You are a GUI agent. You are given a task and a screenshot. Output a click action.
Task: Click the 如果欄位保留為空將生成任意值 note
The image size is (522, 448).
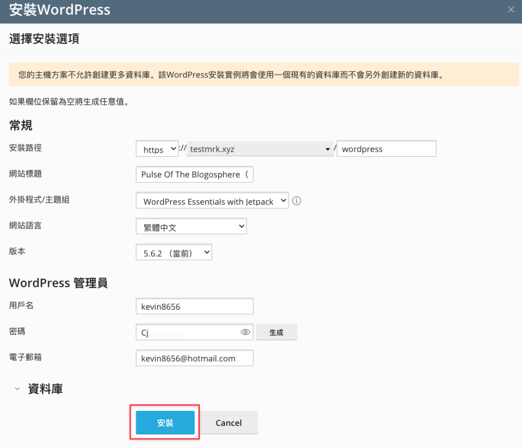(69, 102)
